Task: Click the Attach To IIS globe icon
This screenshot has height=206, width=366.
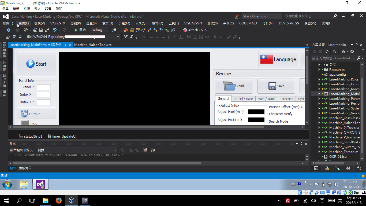Action: click(x=185, y=30)
